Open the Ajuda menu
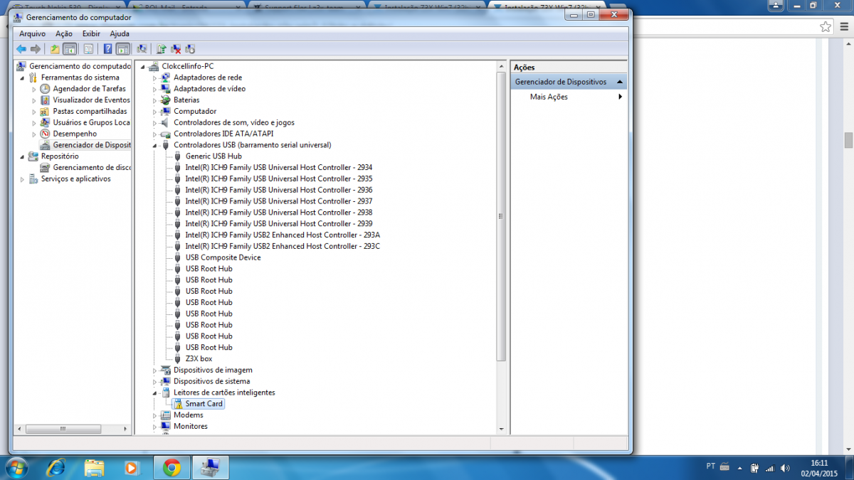Image resolution: width=854 pixels, height=480 pixels. (120, 33)
